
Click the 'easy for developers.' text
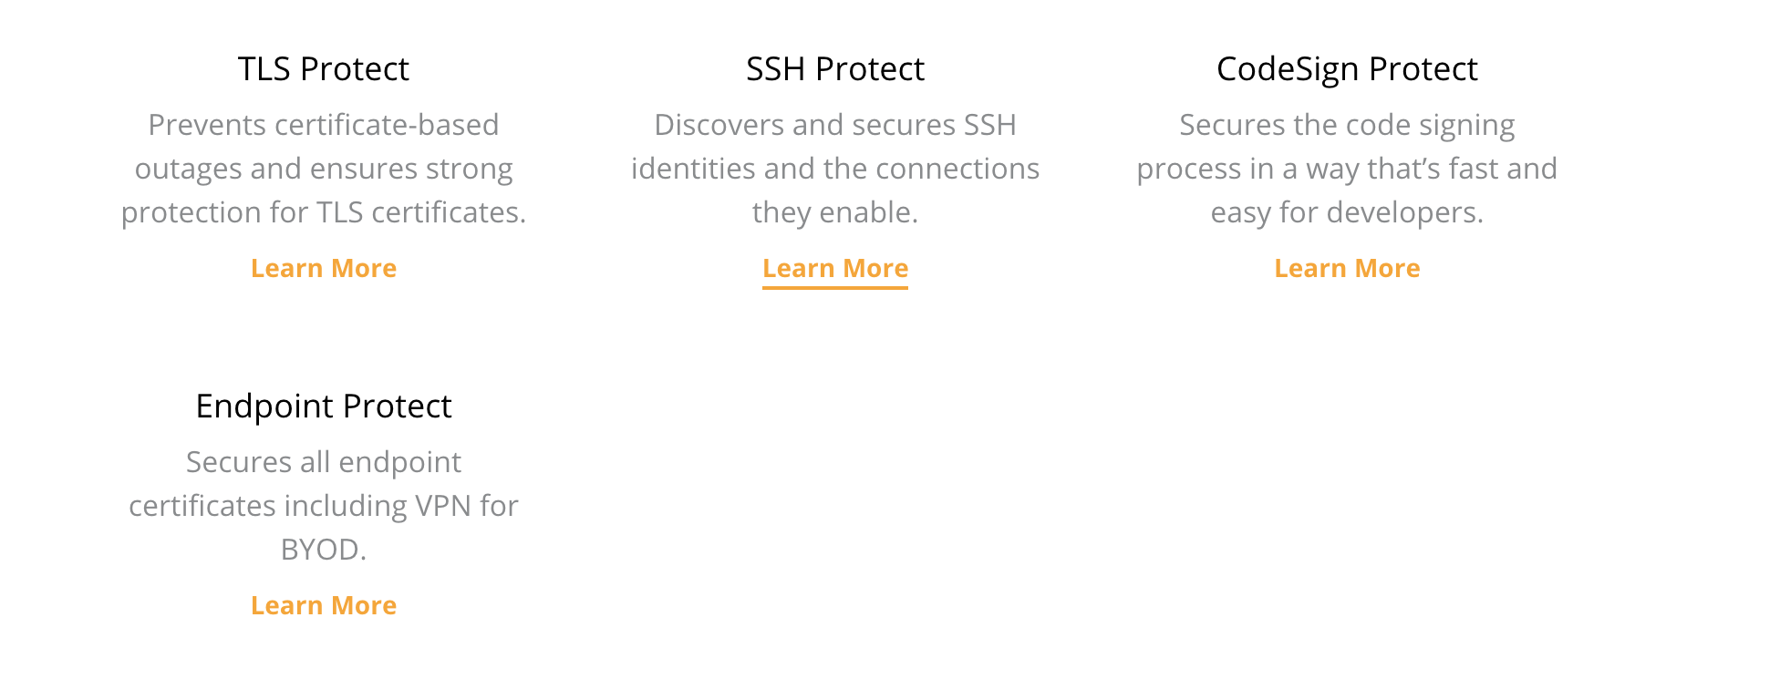(1347, 212)
